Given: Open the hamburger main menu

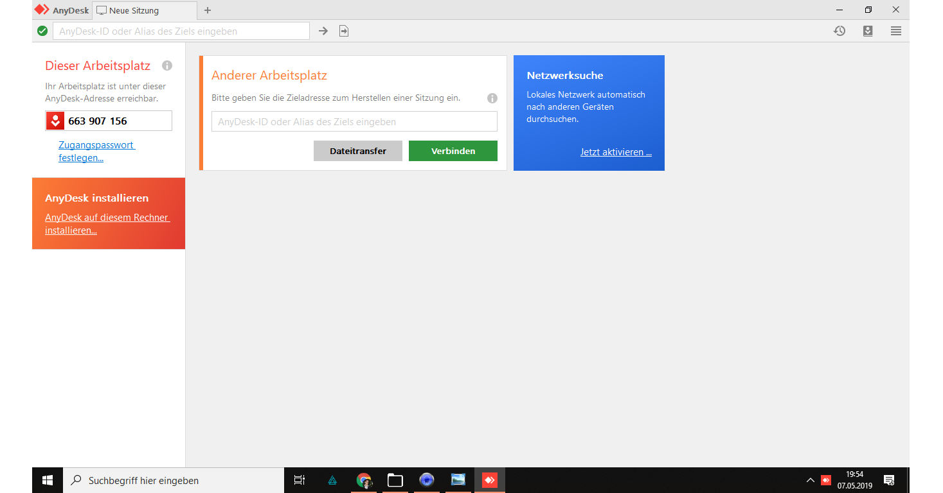Looking at the screenshot, I should (895, 31).
